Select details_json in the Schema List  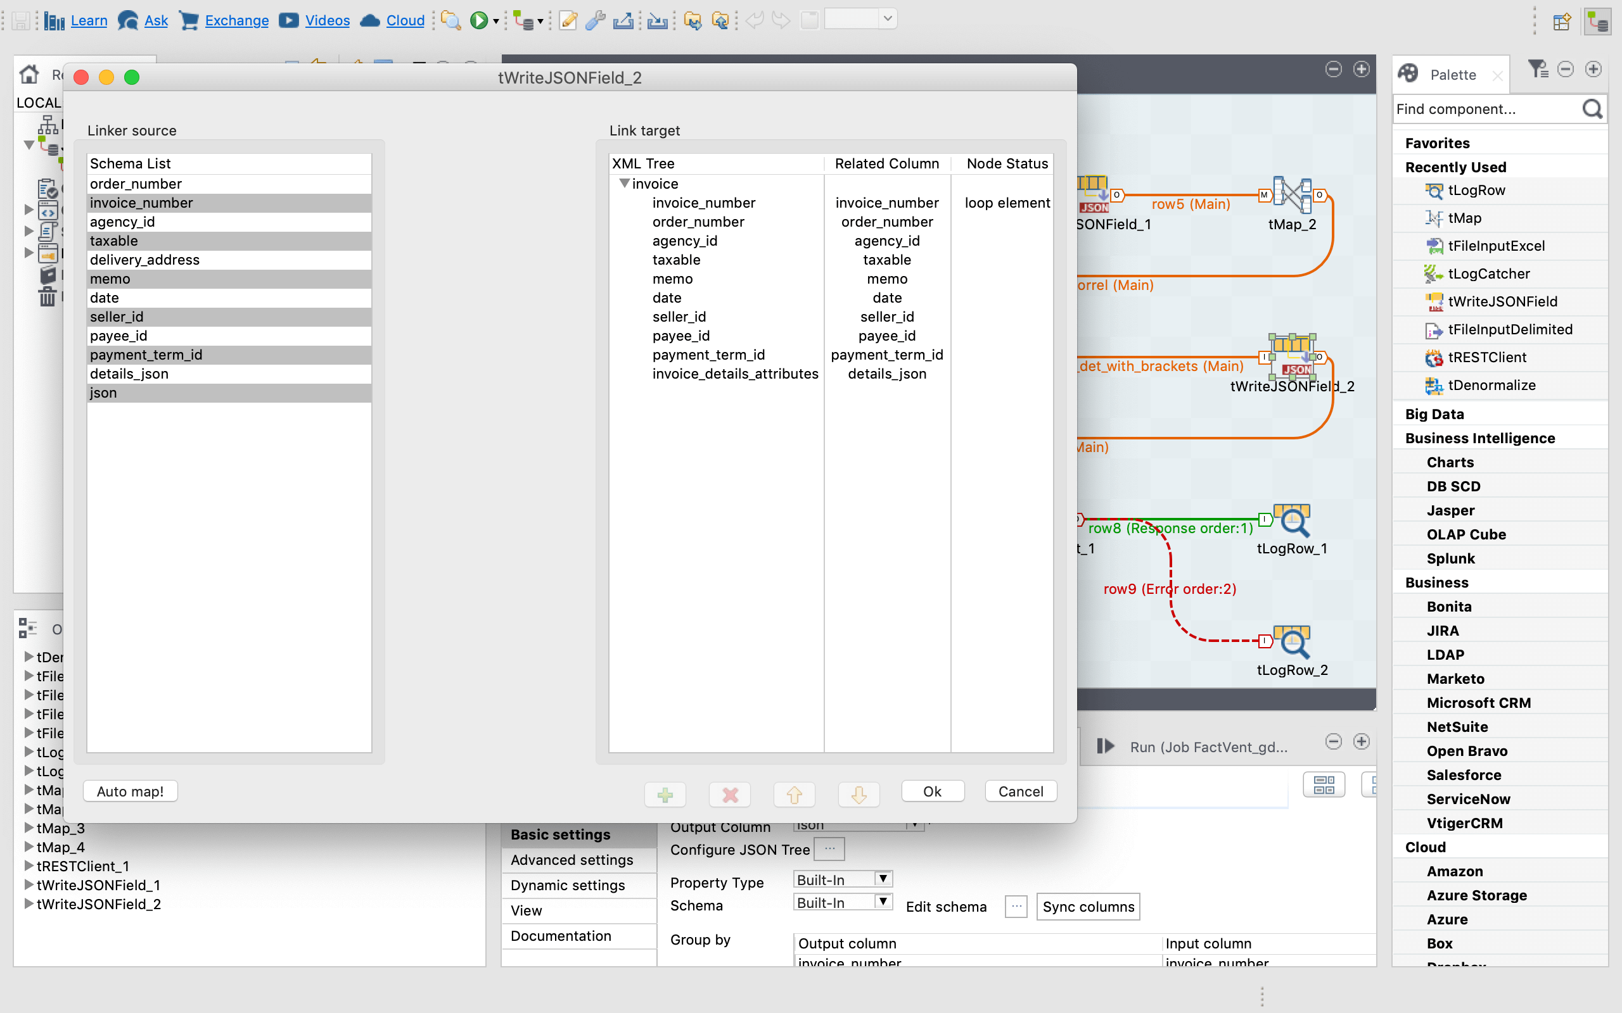coord(229,374)
